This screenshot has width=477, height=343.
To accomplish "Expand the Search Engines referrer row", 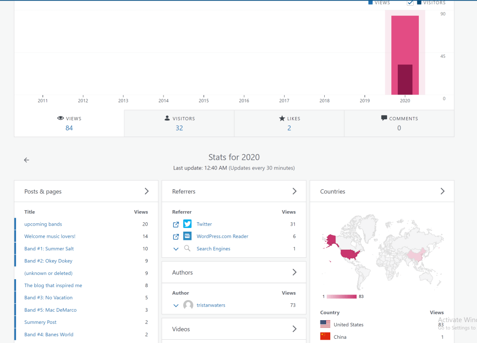I will click(176, 249).
